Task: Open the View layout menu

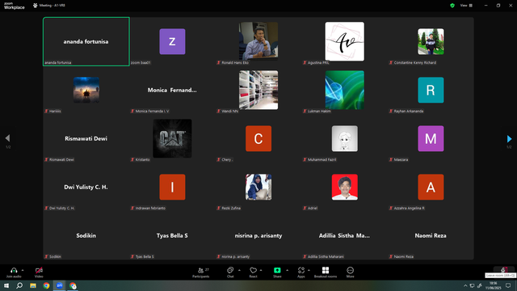Action: click(466, 6)
